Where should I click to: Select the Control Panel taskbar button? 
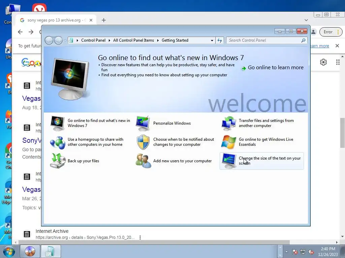[51, 251]
